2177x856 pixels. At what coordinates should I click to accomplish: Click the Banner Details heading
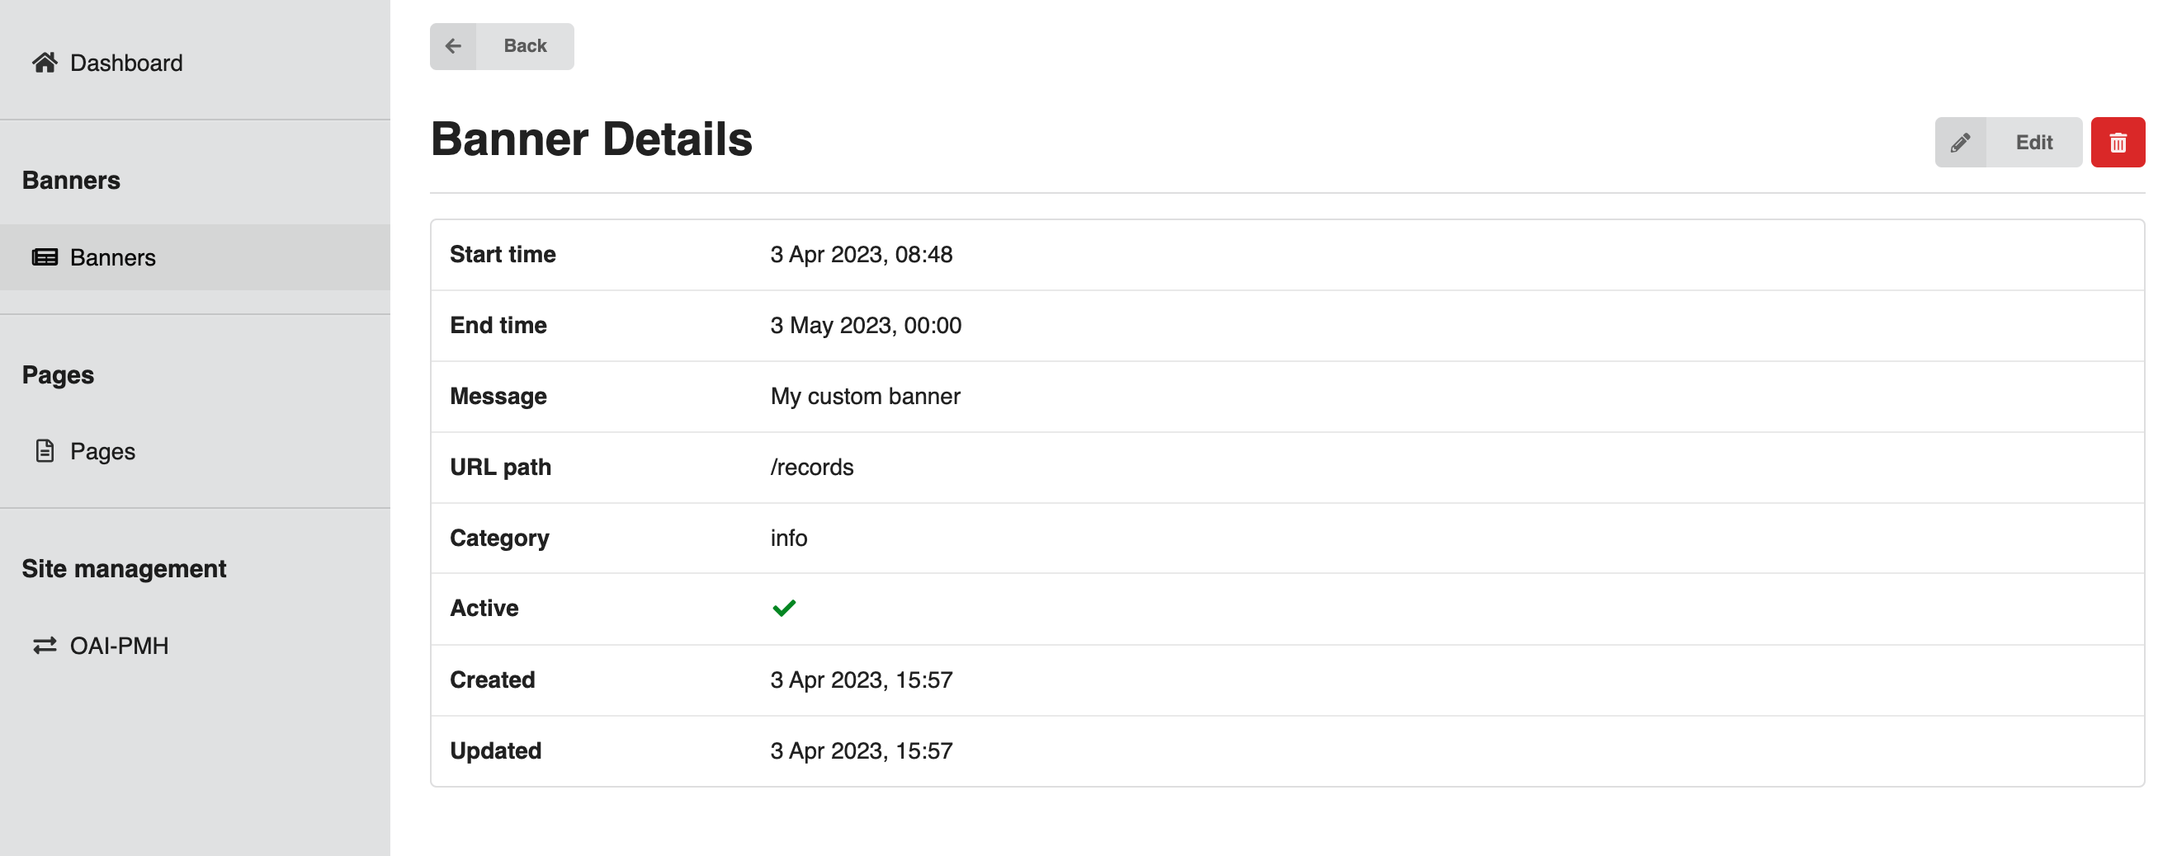click(x=592, y=139)
